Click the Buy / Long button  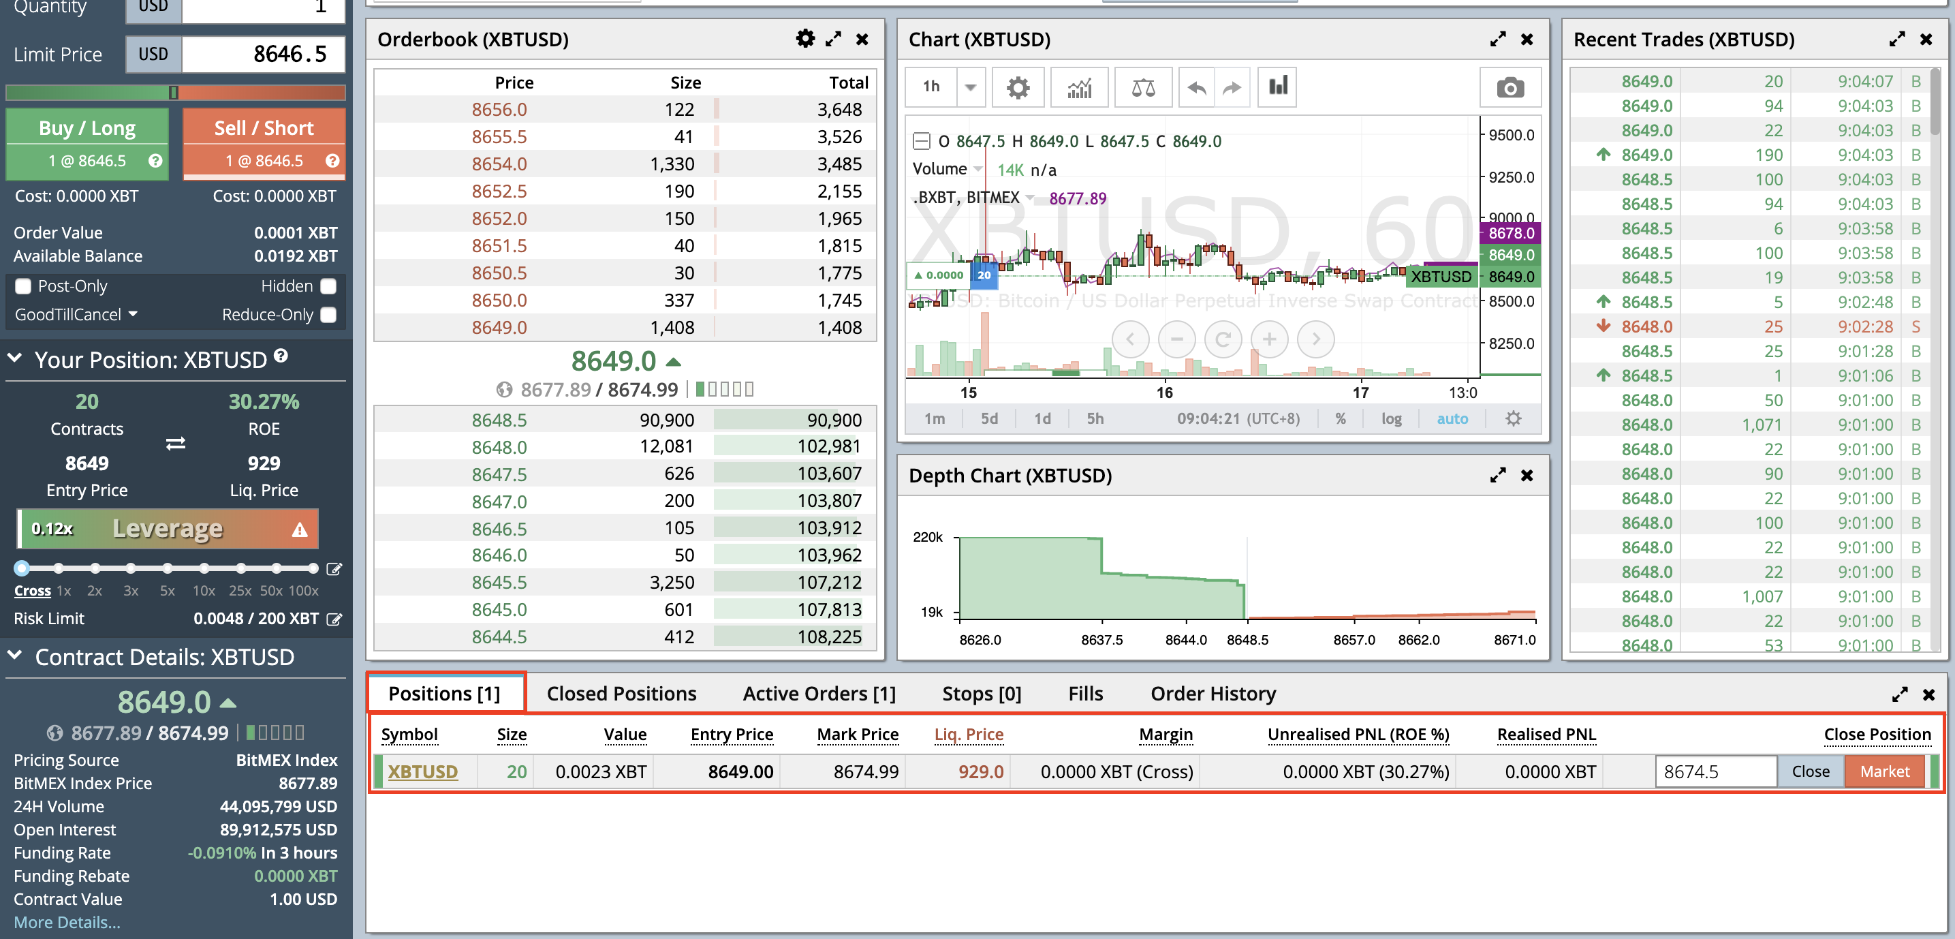pyautogui.click(x=87, y=128)
